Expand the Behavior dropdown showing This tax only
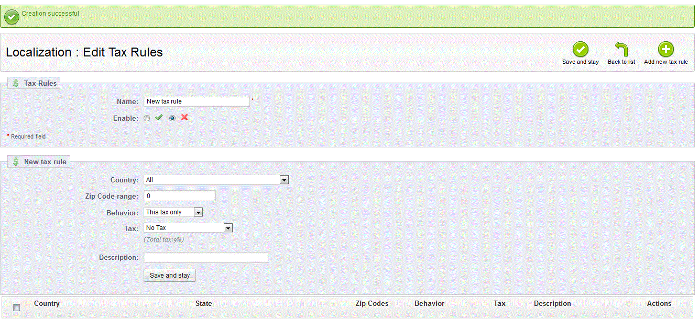Viewport: 699px width, 321px height. (x=173, y=212)
